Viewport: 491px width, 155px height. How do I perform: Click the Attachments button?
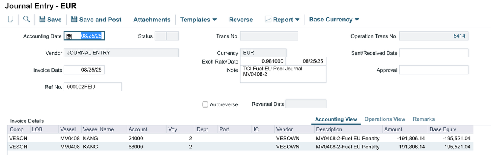tap(152, 20)
